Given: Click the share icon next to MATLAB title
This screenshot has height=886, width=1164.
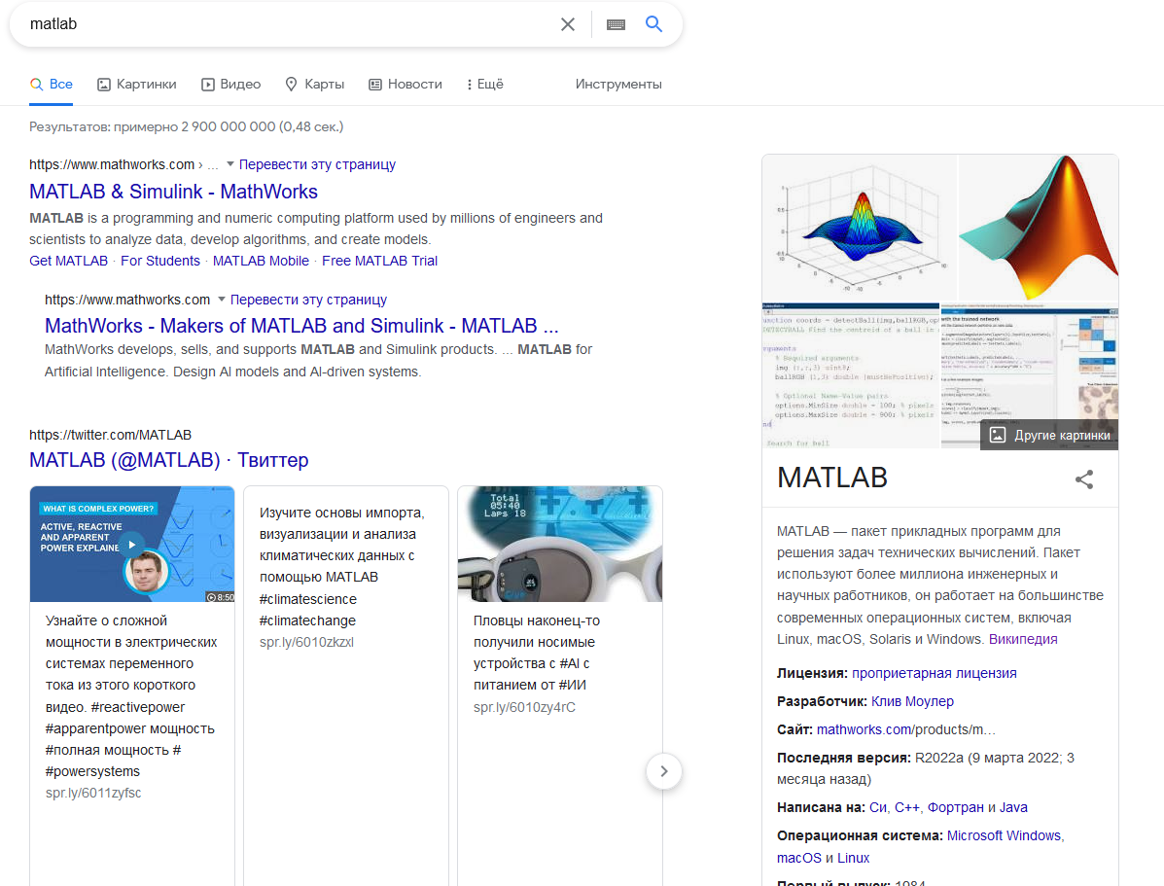Looking at the screenshot, I should click(x=1084, y=479).
